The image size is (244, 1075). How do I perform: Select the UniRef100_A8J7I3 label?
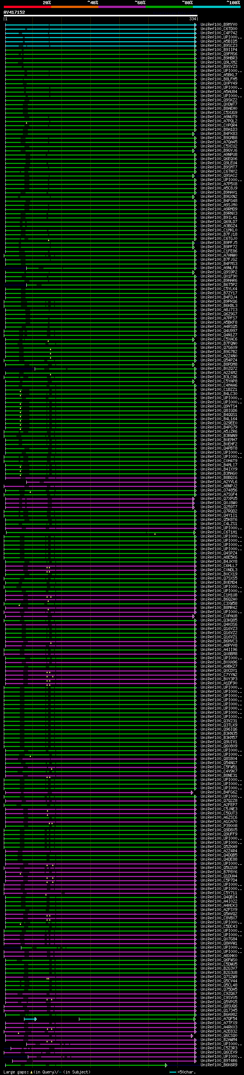click(219, 310)
